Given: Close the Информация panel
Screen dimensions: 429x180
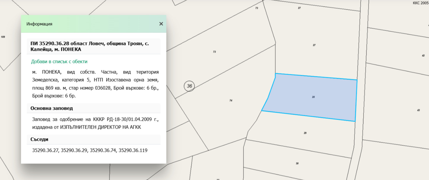Looking at the screenshot, I should [161, 24].
